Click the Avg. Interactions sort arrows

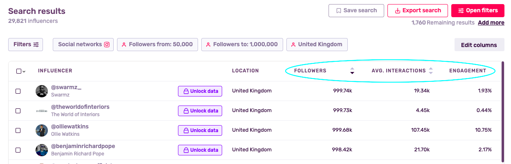click(430, 71)
